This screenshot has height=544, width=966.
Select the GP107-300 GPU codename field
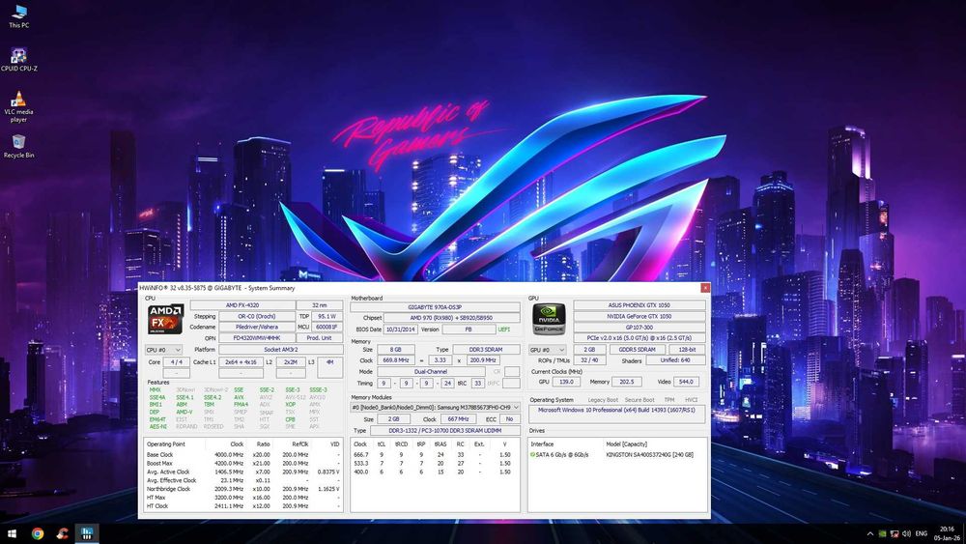(x=639, y=328)
